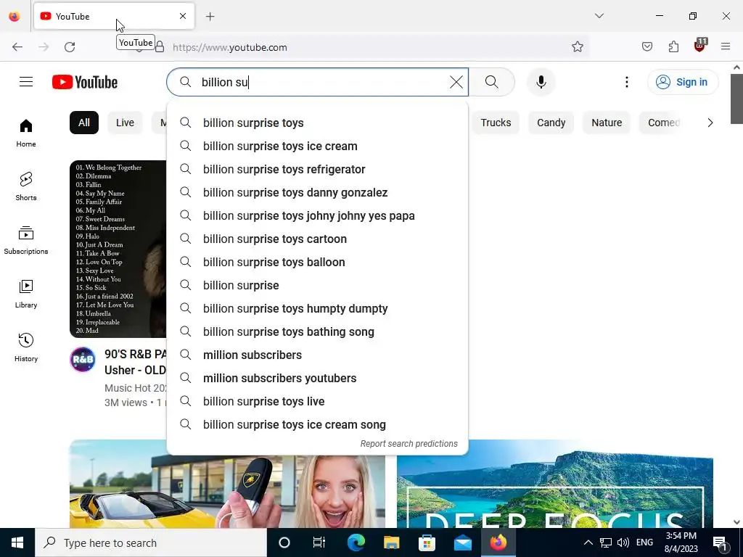The width and height of the screenshot is (743, 557).
Task: Choose suggestion 'billion surprise toys ice cream song'
Action: click(318, 424)
